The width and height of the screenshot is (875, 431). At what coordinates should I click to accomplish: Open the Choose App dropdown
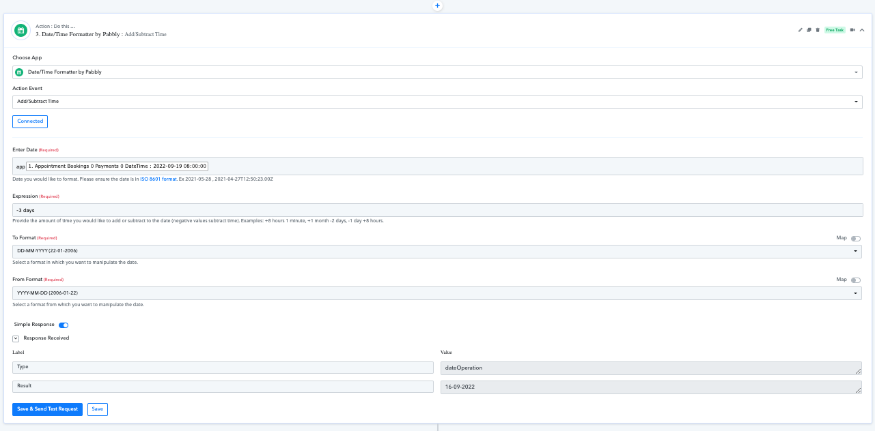[x=437, y=72]
